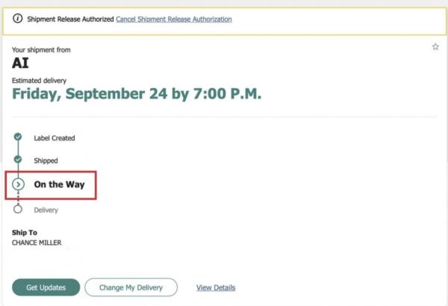Select the Label Created step label

coord(55,138)
